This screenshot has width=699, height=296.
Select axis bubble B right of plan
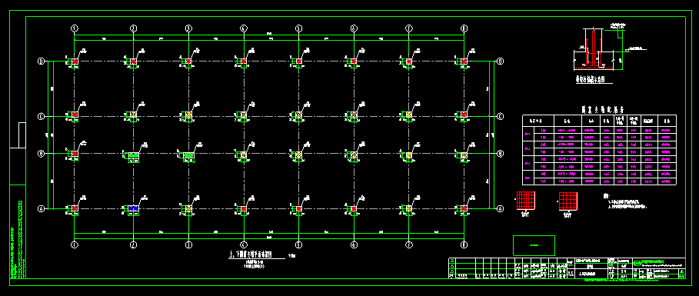click(x=500, y=153)
